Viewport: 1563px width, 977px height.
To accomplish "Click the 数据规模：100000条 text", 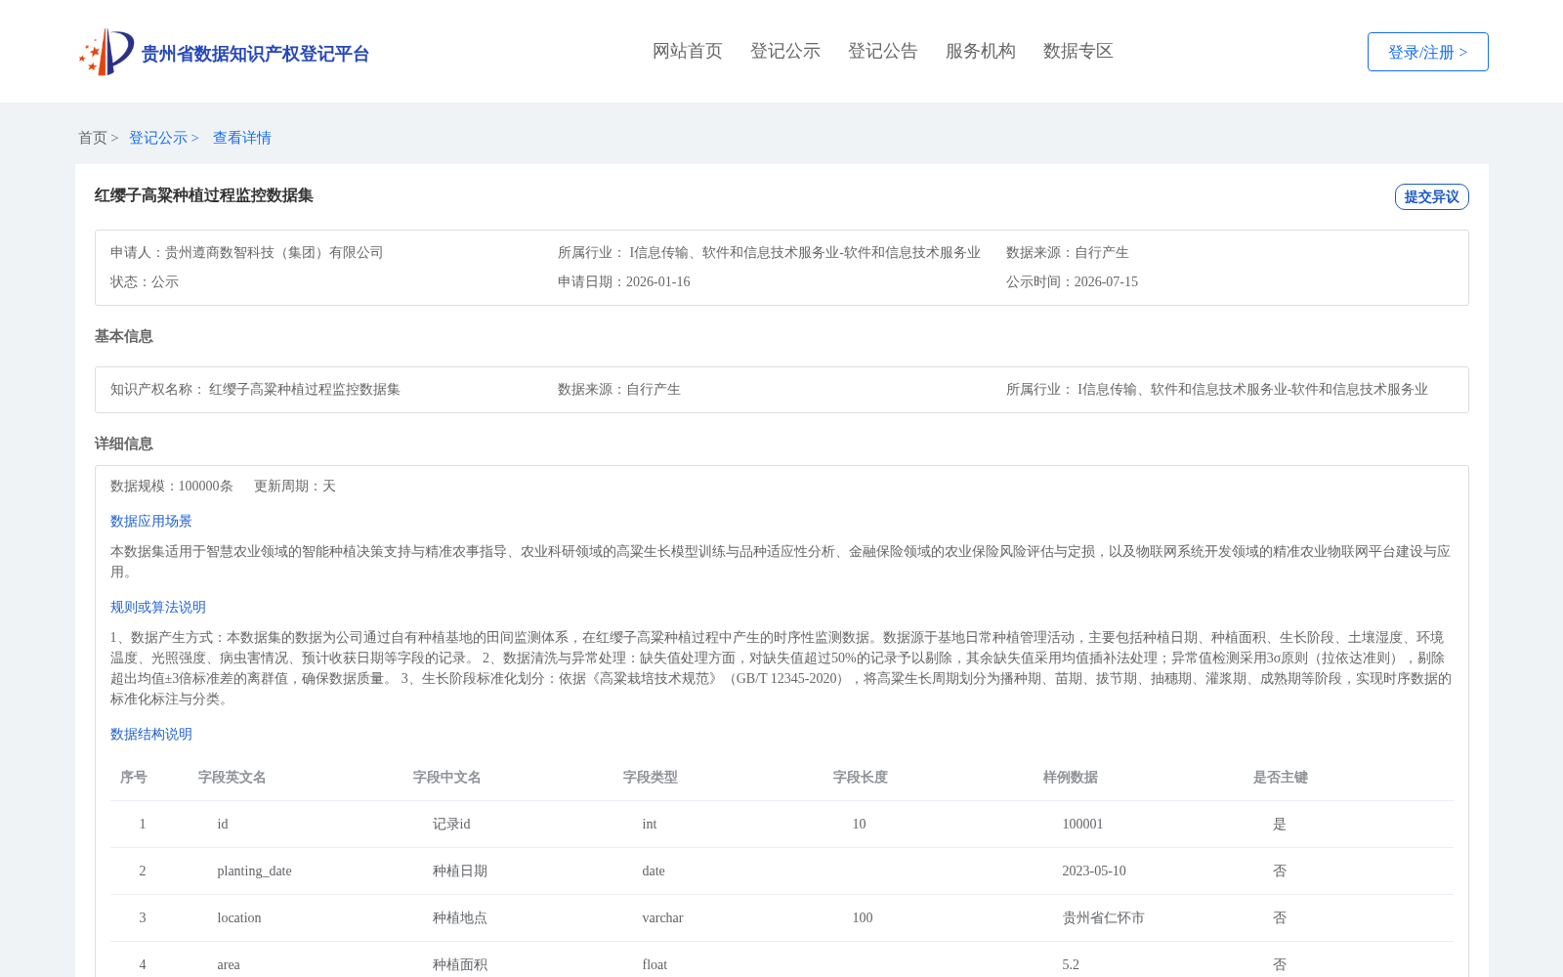I will tap(172, 486).
